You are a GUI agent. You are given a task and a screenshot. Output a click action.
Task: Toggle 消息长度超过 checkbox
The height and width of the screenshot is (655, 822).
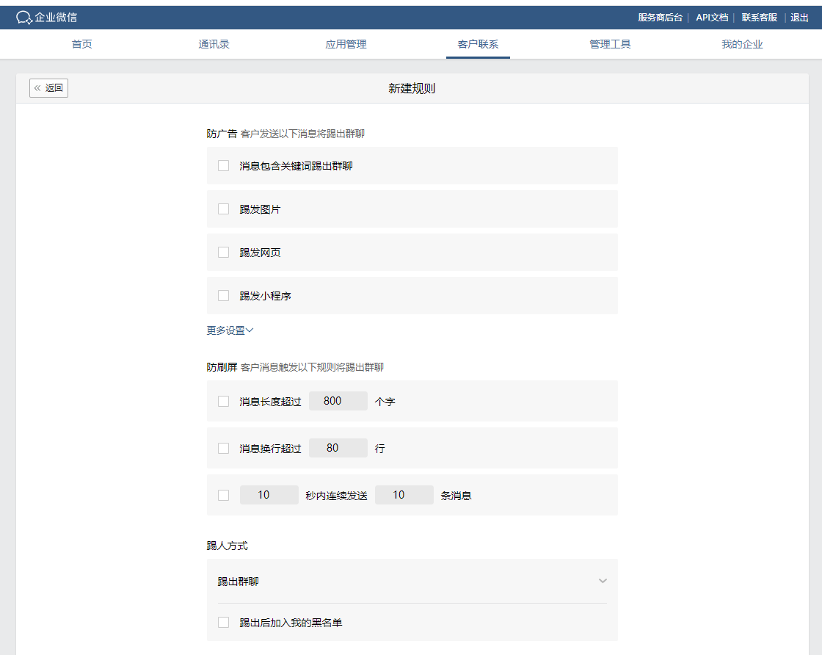click(224, 402)
